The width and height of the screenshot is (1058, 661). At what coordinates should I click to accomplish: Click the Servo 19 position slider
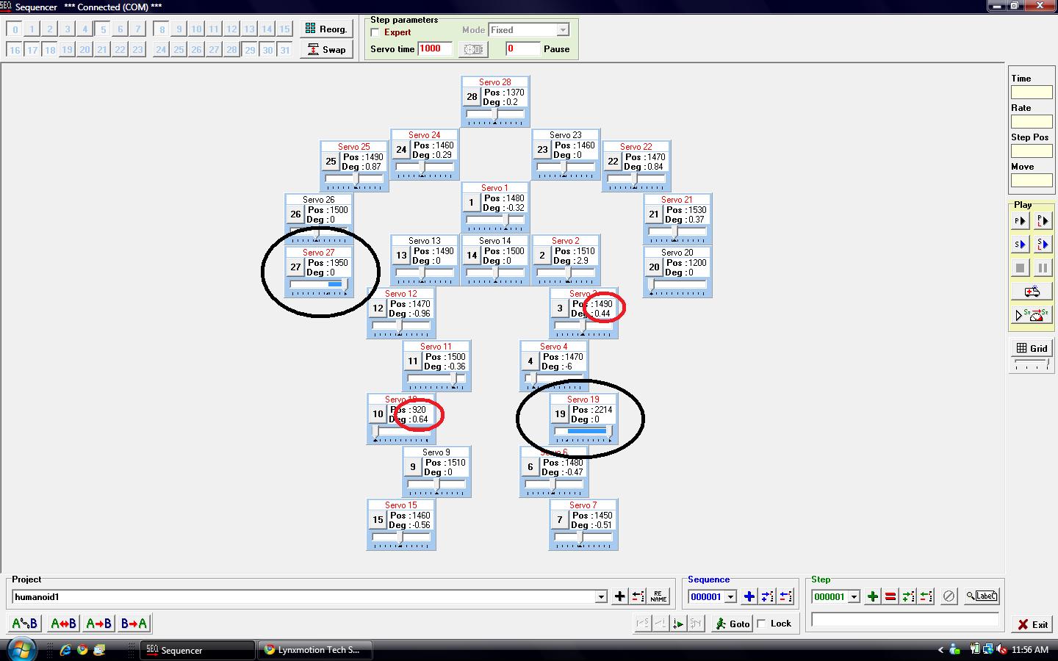pos(583,431)
